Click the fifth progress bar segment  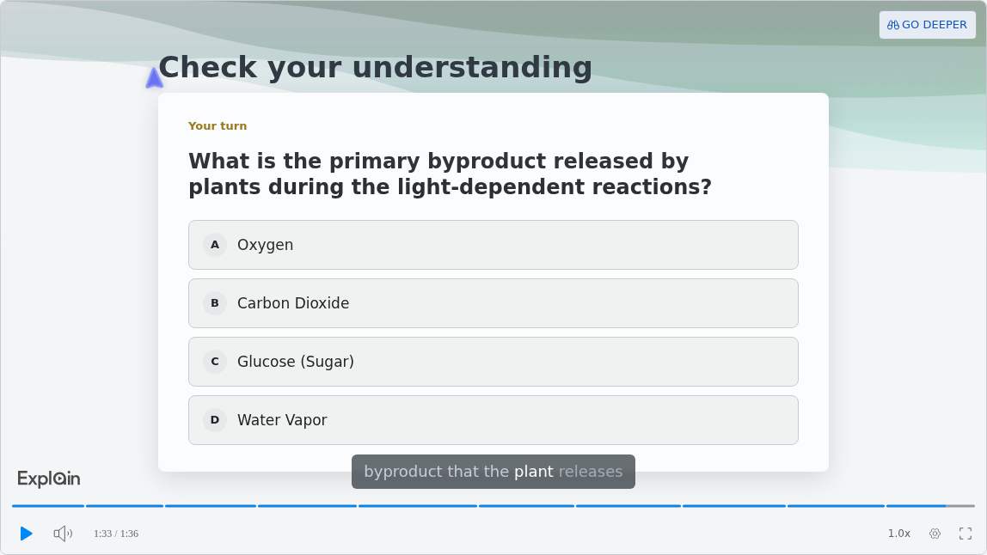[x=417, y=506]
